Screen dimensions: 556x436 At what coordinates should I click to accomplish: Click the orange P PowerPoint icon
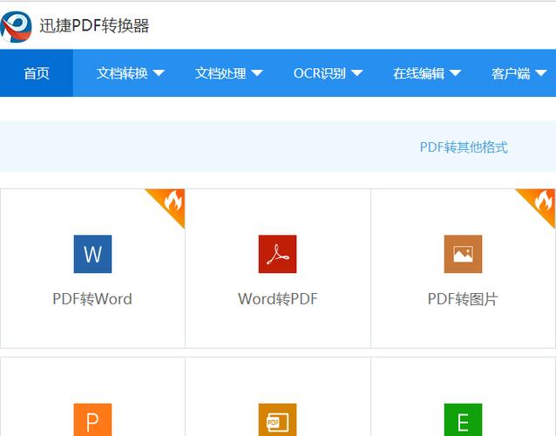92,419
